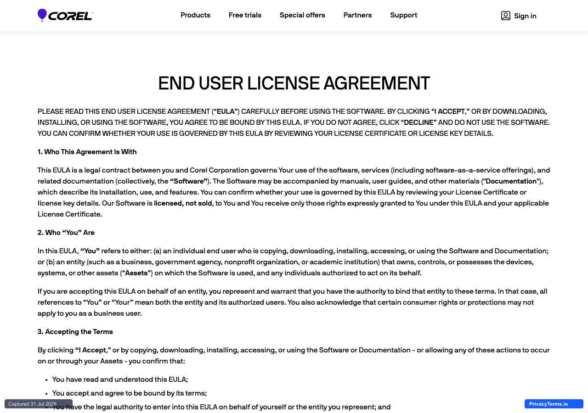Click bold “DECLINE” in the intro paragraph
The width and height of the screenshot is (588, 413).
[419, 123]
